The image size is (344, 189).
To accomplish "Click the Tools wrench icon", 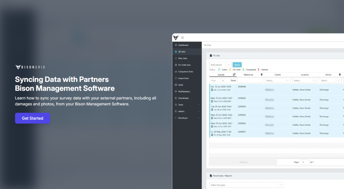I will pos(176,105).
